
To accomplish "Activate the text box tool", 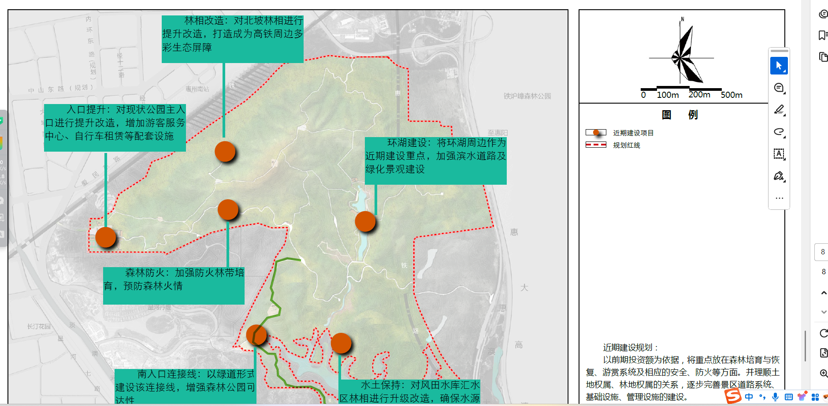I will click(x=779, y=154).
